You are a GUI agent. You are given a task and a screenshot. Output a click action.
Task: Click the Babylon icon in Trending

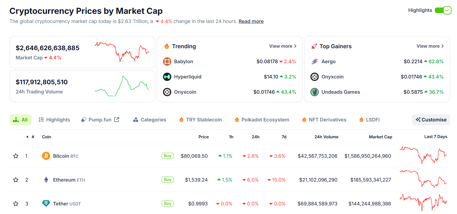(167, 62)
